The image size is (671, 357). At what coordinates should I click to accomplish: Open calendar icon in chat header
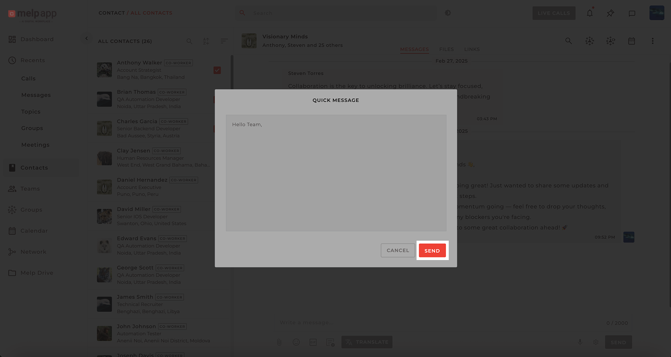click(632, 41)
